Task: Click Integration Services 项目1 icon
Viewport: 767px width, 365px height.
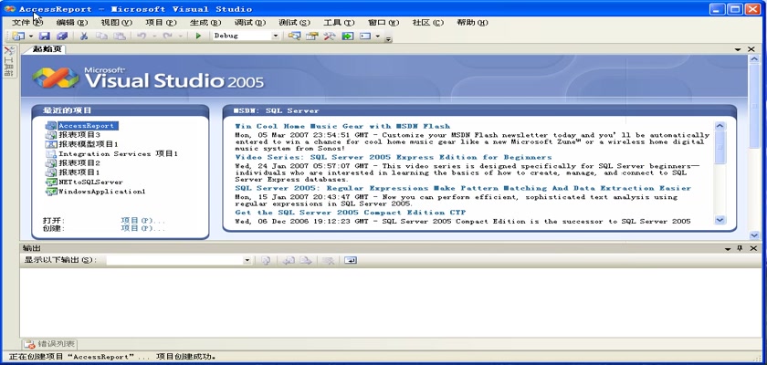Action: tap(51, 153)
